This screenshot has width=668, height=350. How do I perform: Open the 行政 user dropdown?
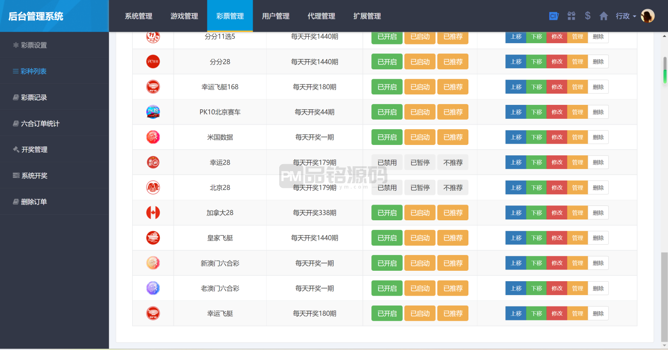(x=626, y=16)
